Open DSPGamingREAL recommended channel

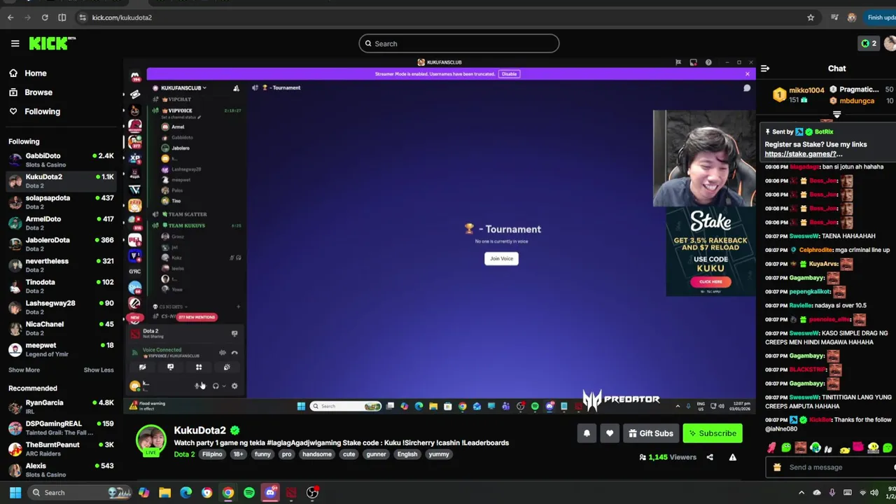click(x=61, y=428)
